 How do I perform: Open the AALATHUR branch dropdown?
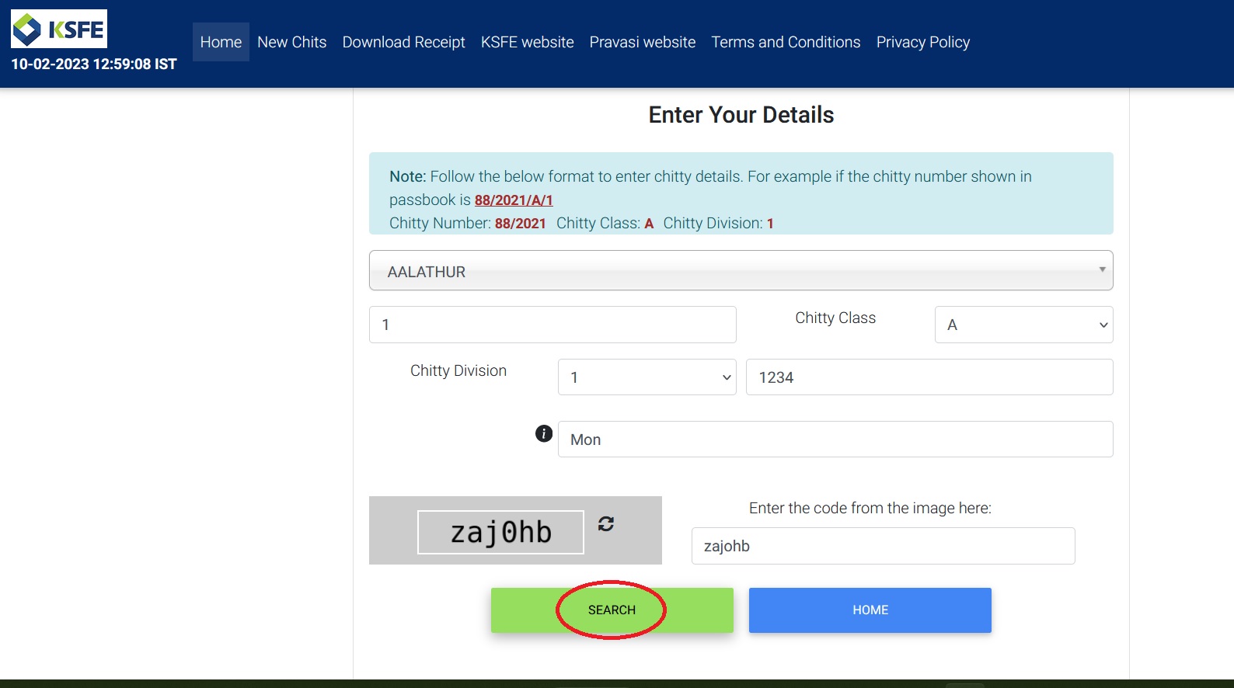(x=741, y=271)
